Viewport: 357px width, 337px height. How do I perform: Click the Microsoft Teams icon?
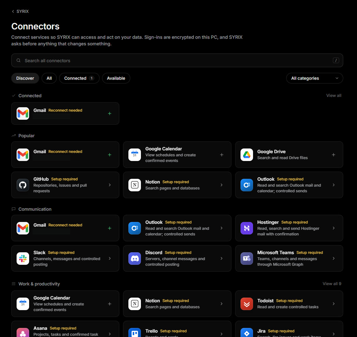(x=246, y=258)
